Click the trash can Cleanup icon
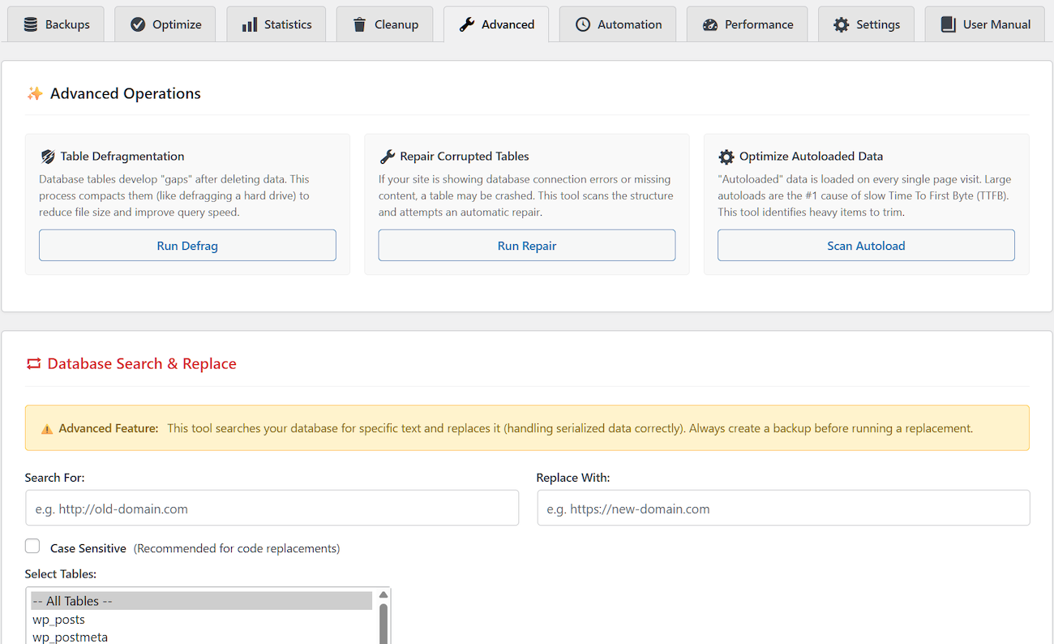This screenshot has width=1054, height=644. 360,24
